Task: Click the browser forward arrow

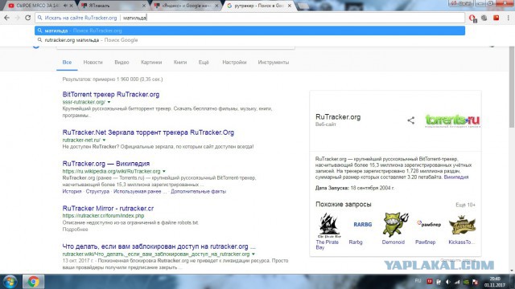Action: pyautogui.click(x=18, y=18)
